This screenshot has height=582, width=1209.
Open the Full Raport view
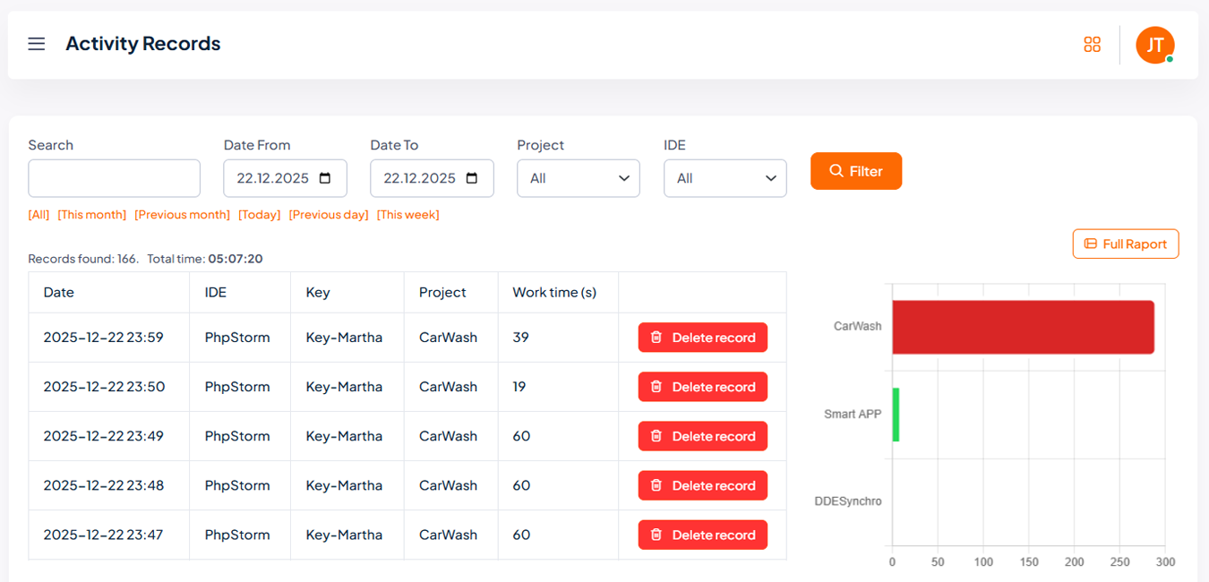tap(1125, 244)
